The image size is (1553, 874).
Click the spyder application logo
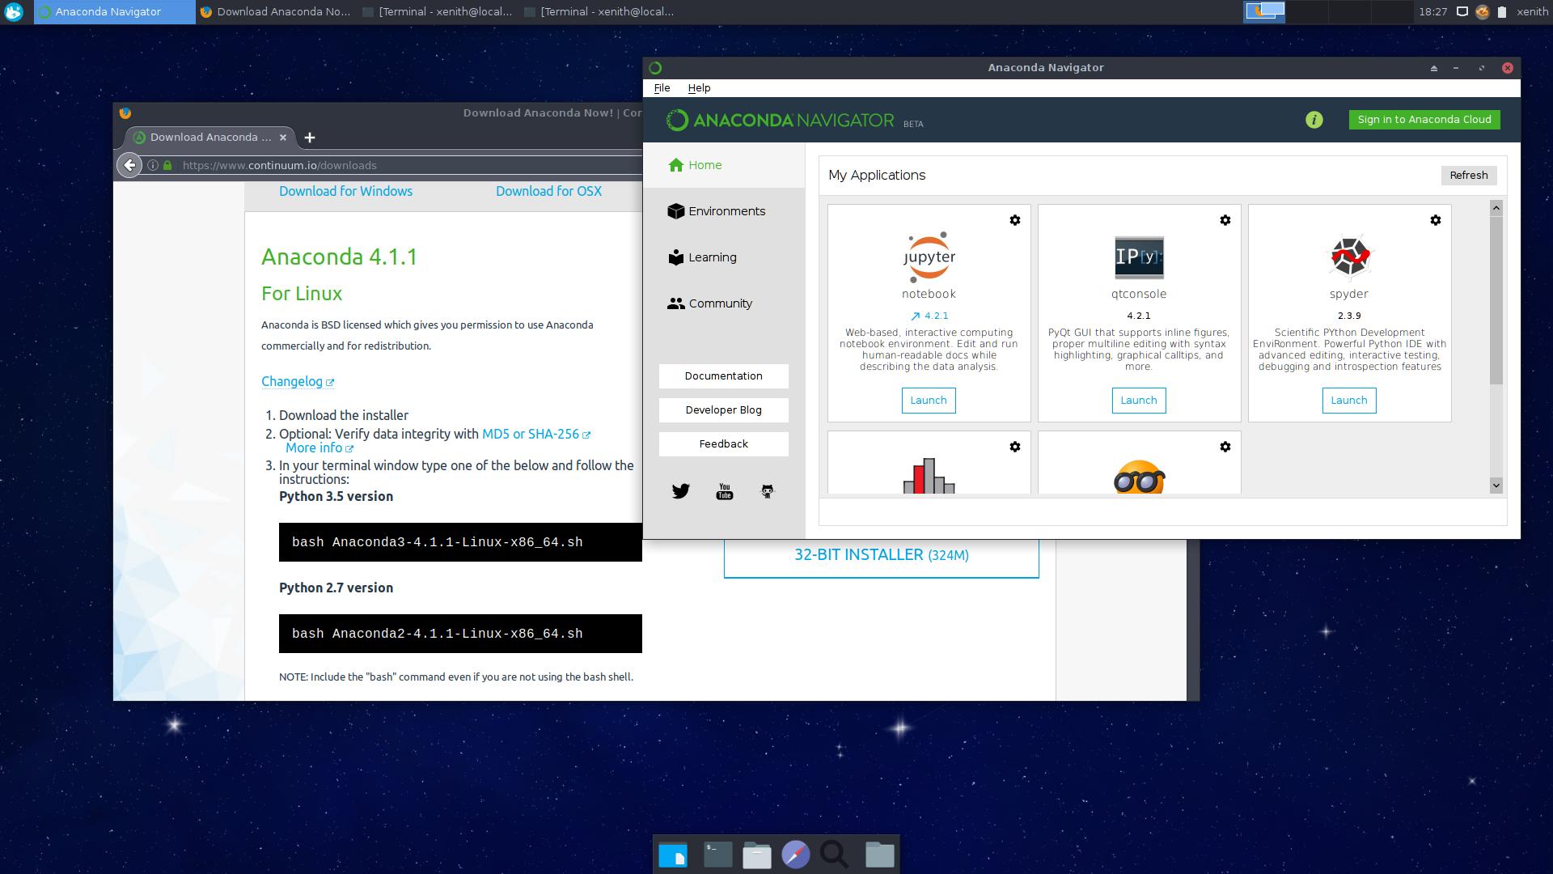(x=1349, y=256)
